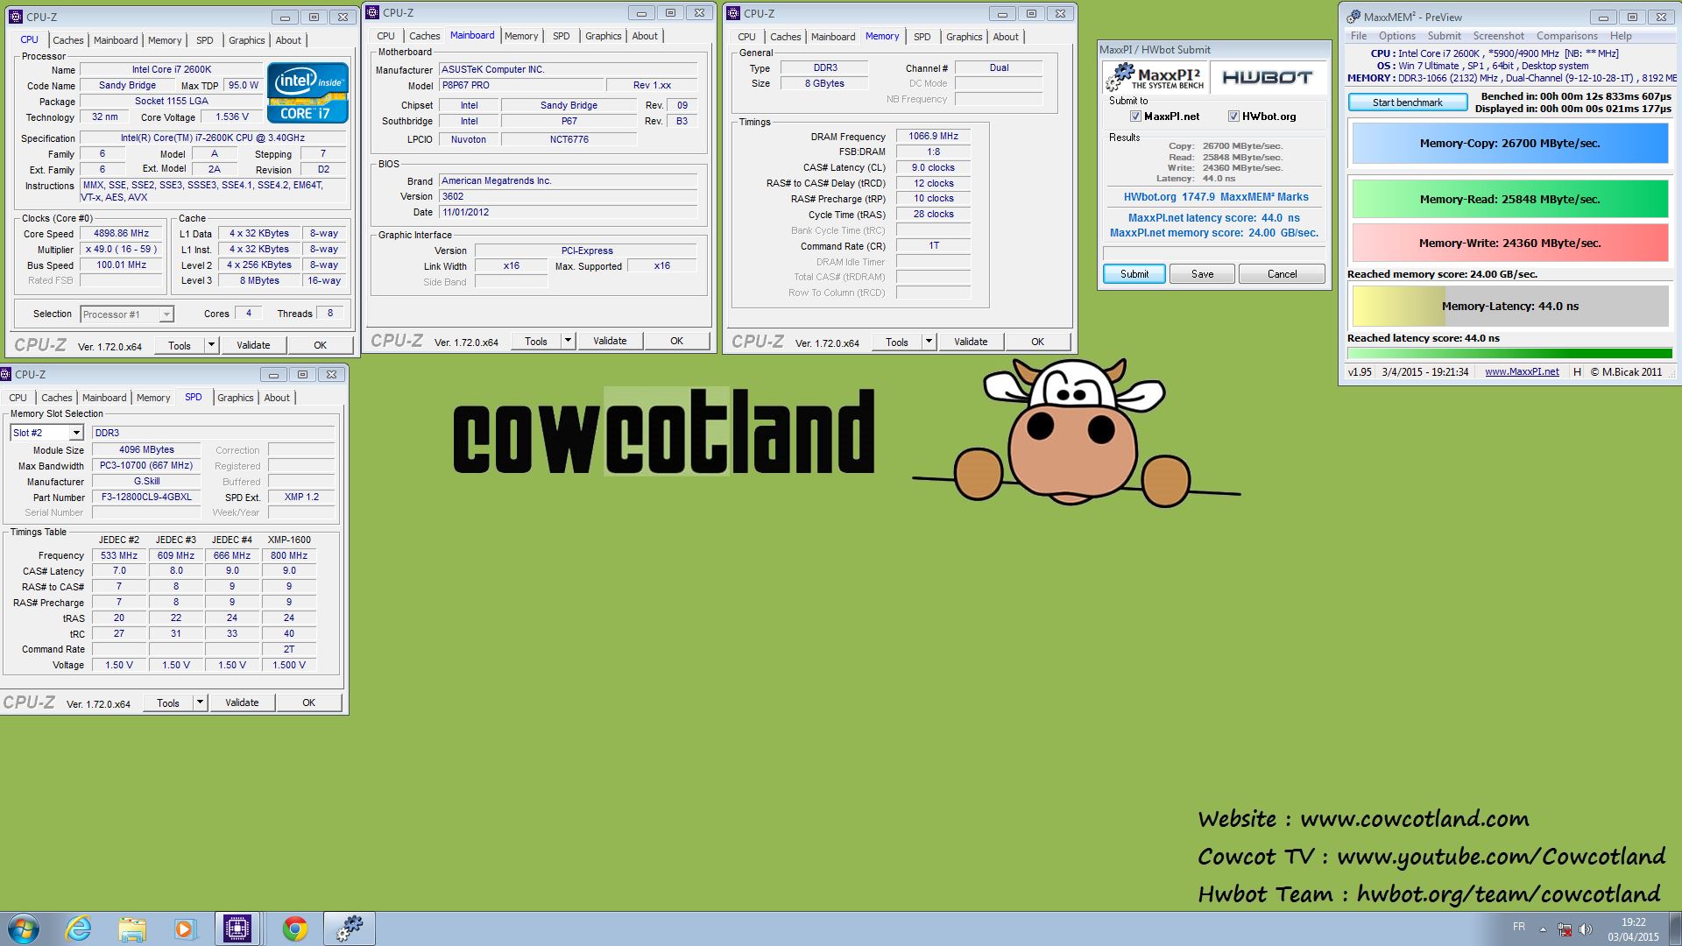
Task: Open Google Chrome from the taskbar
Action: point(295,928)
